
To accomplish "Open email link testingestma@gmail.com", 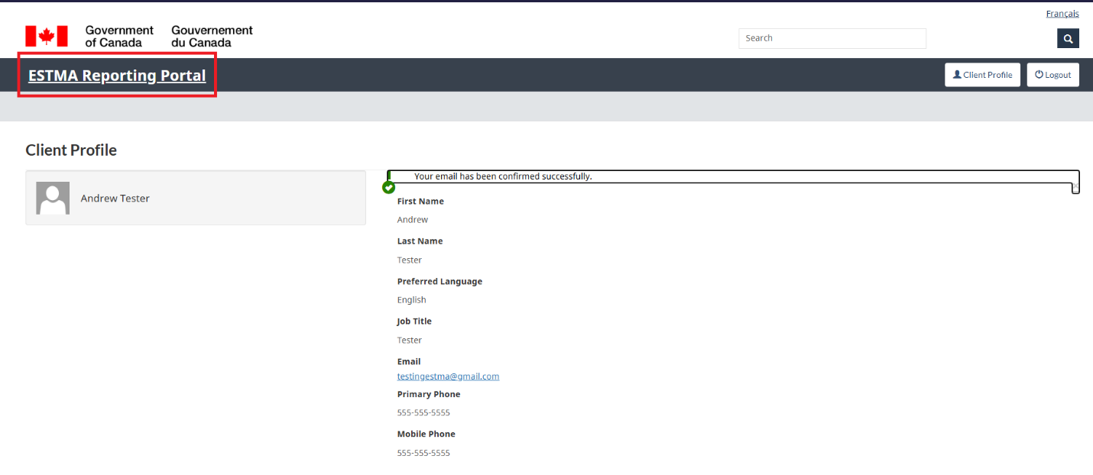I will pos(448,376).
